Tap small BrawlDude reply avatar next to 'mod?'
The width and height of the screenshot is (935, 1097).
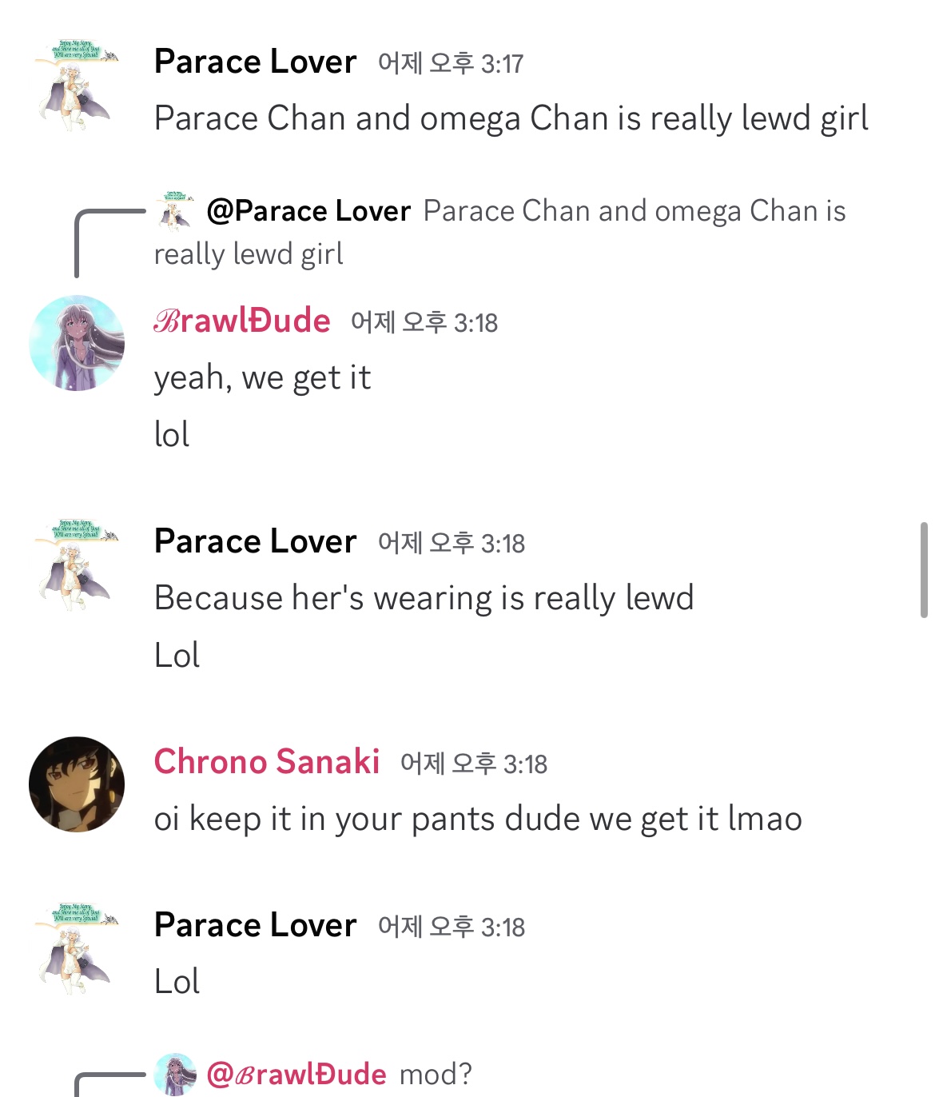tap(175, 1074)
